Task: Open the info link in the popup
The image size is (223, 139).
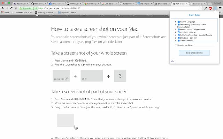Action: click(x=172, y=61)
